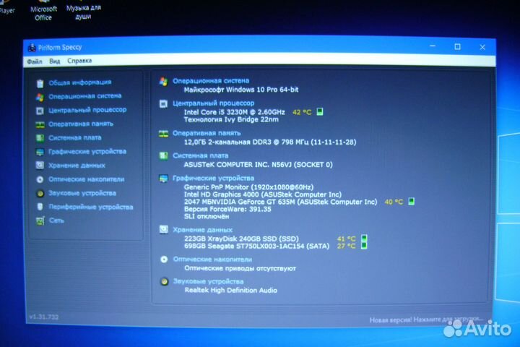Click the Generic PnP Monitor line

(x=248, y=187)
